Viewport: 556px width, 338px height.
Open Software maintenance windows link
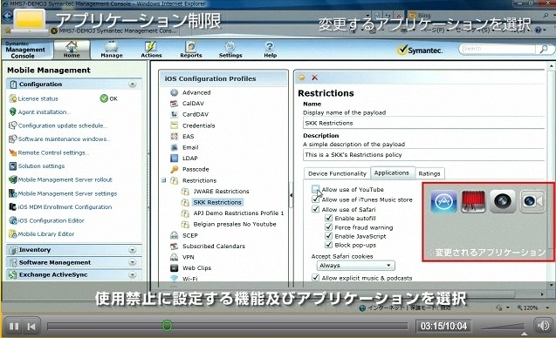pyautogui.click(x=65, y=139)
